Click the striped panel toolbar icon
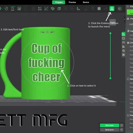 tap(99, 9)
